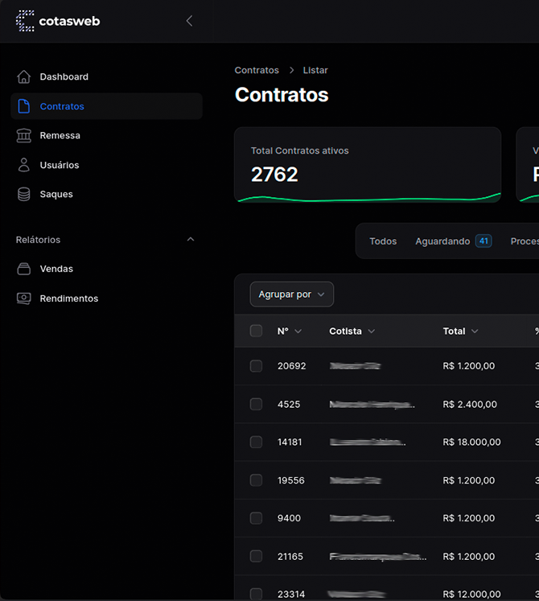Image resolution: width=539 pixels, height=601 pixels.
Task: Tick the checkbox for contract 21165
Action: click(256, 556)
